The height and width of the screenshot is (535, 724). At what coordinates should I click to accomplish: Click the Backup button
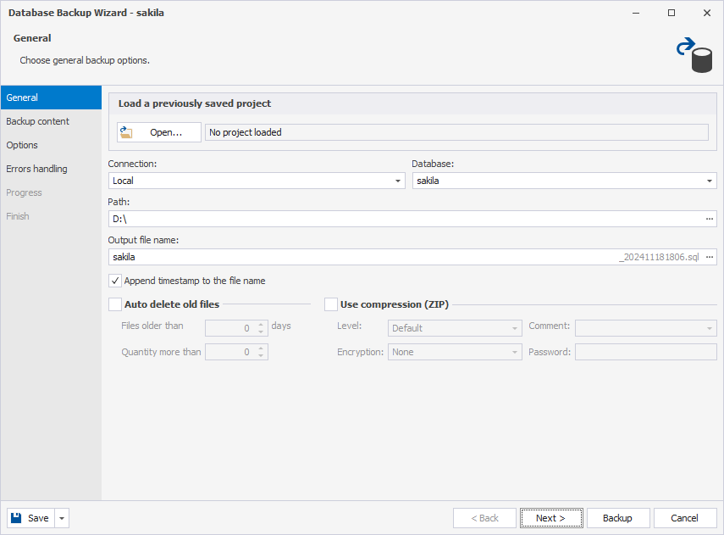618,518
